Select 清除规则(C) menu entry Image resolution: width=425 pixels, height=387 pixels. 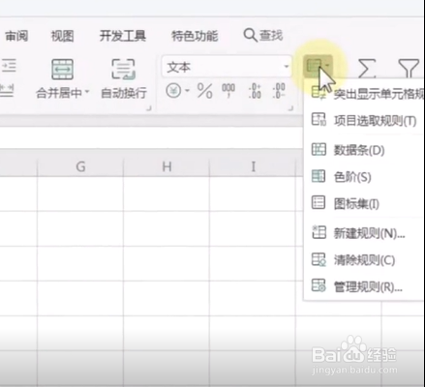click(x=364, y=260)
